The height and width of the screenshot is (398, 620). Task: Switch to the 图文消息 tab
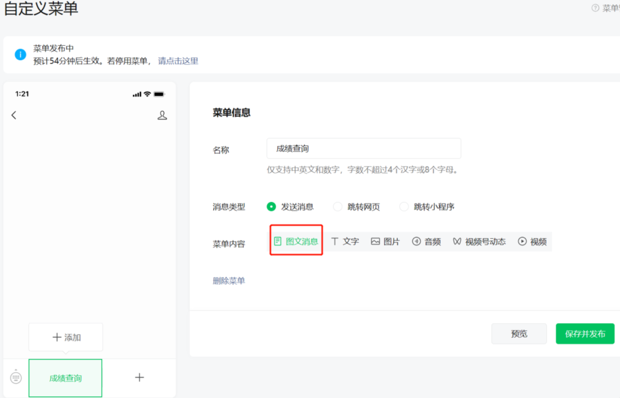pyautogui.click(x=296, y=242)
